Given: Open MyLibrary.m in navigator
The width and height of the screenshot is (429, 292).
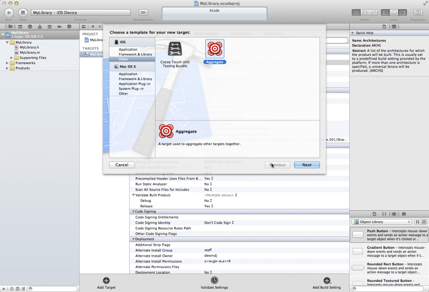Looking at the screenshot, I should click(30, 52).
